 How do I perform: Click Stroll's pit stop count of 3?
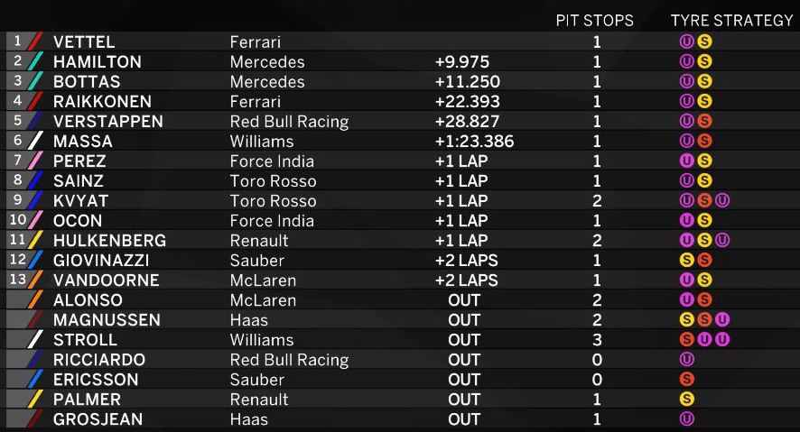pyautogui.click(x=597, y=340)
